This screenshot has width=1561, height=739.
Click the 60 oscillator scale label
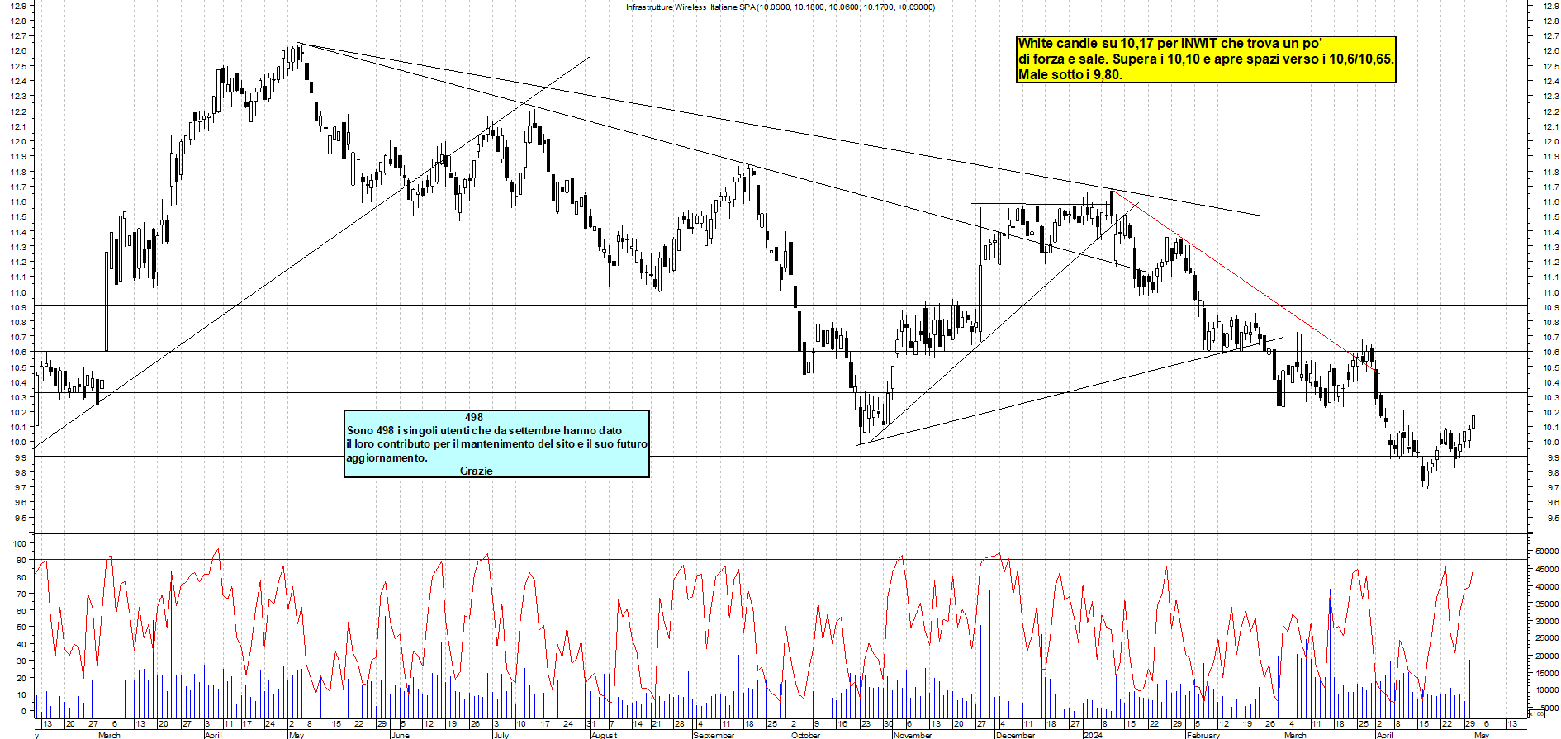tap(21, 611)
